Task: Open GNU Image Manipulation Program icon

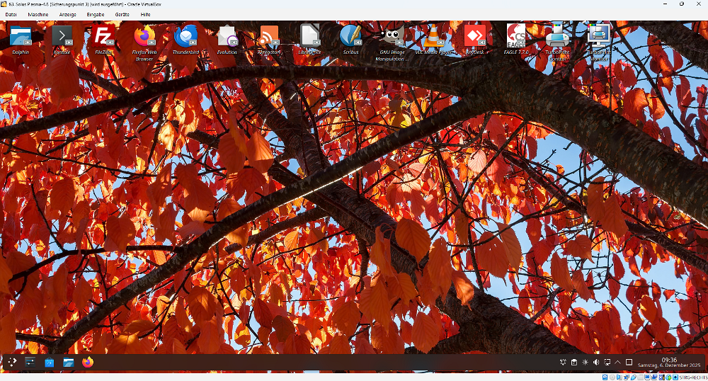Action: pos(392,36)
